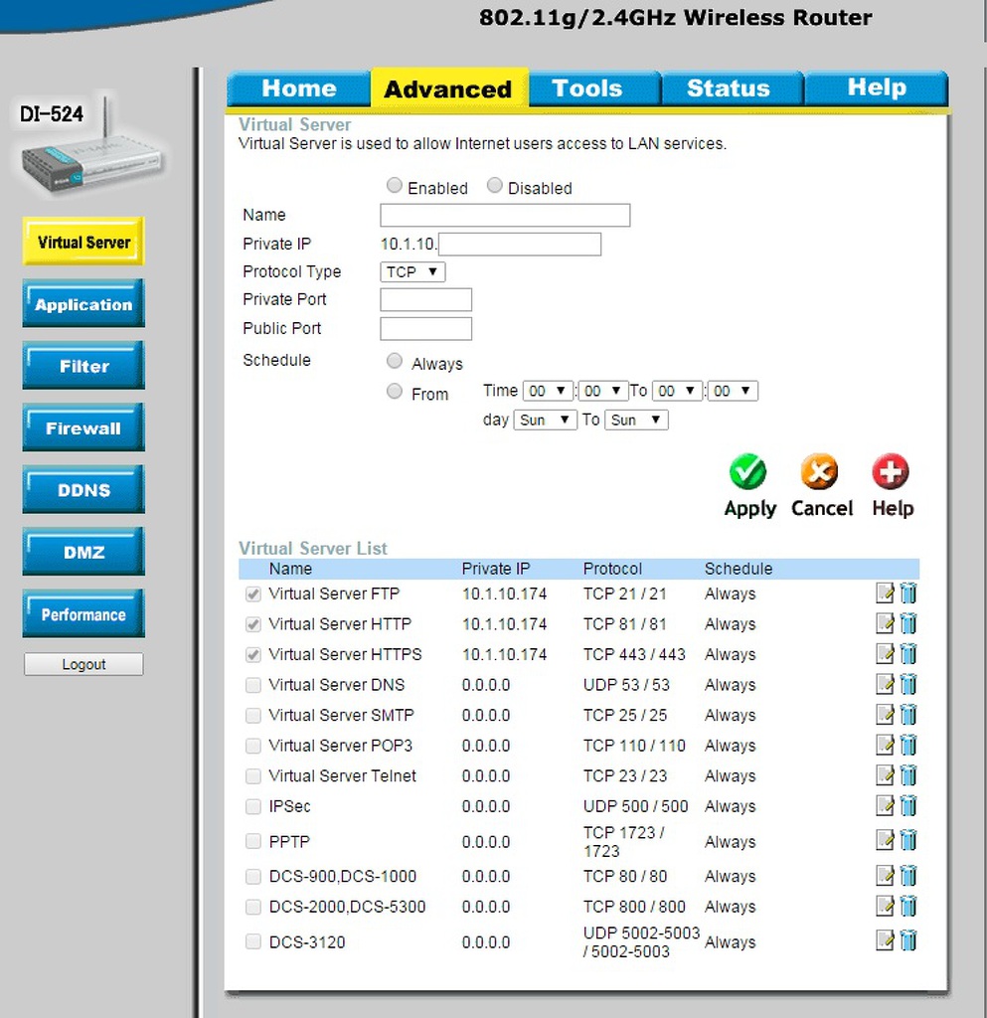Image resolution: width=987 pixels, height=1018 pixels.
Task: Check the PPTP checkbox
Action: 253,841
